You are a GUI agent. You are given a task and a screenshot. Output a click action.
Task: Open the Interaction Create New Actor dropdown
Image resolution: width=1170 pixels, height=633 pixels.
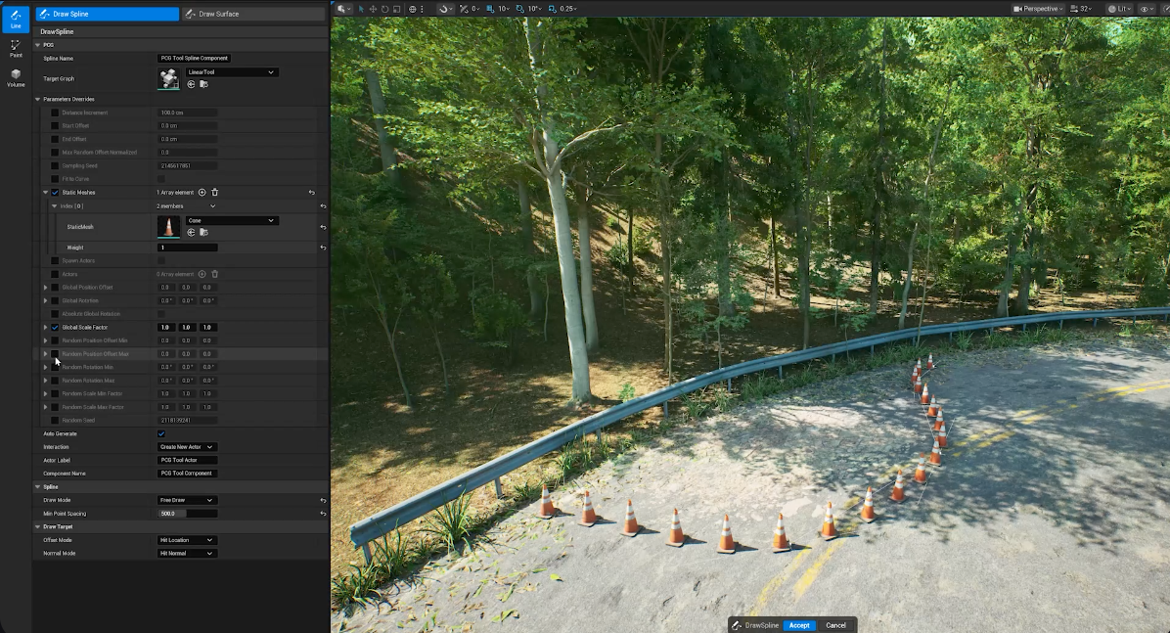[x=187, y=447]
